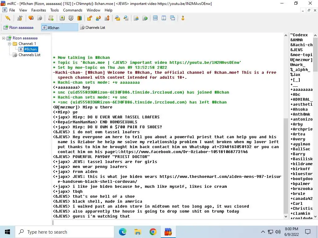
Task: Open the File menu
Action: click(12, 10)
